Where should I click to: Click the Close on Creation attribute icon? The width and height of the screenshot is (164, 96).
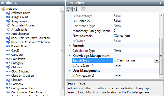[8, 75]
